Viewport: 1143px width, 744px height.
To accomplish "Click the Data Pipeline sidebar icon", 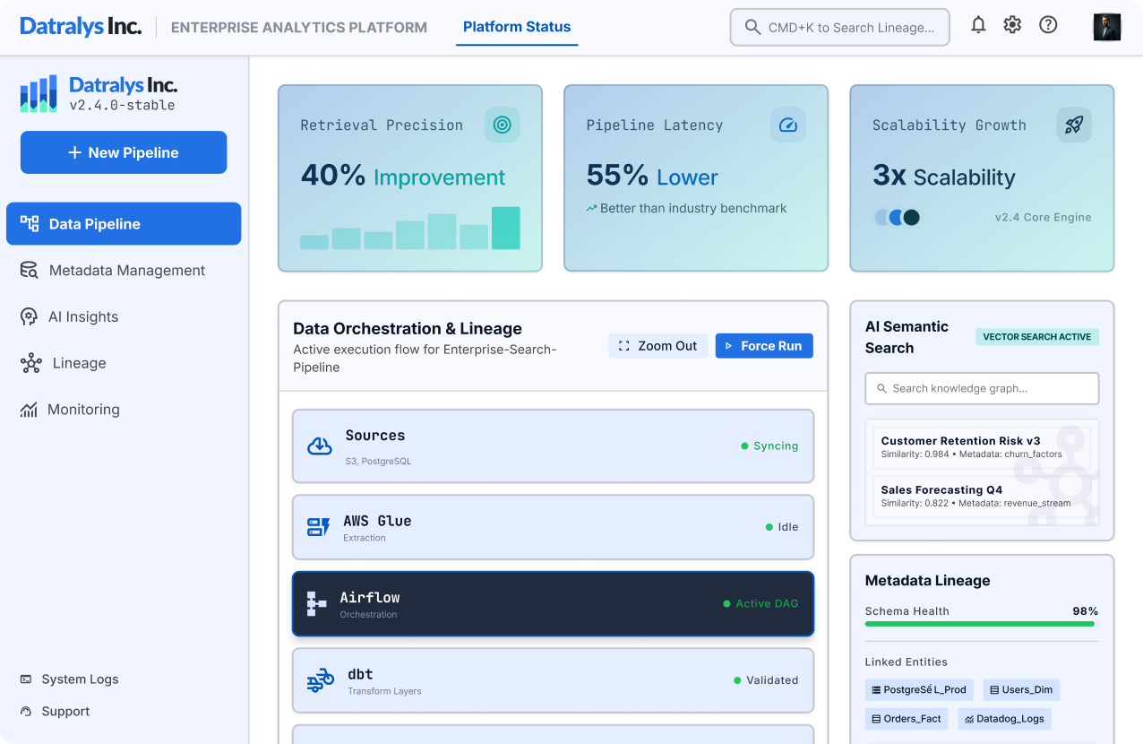I will pyautogui.click(x=30, y=224).
